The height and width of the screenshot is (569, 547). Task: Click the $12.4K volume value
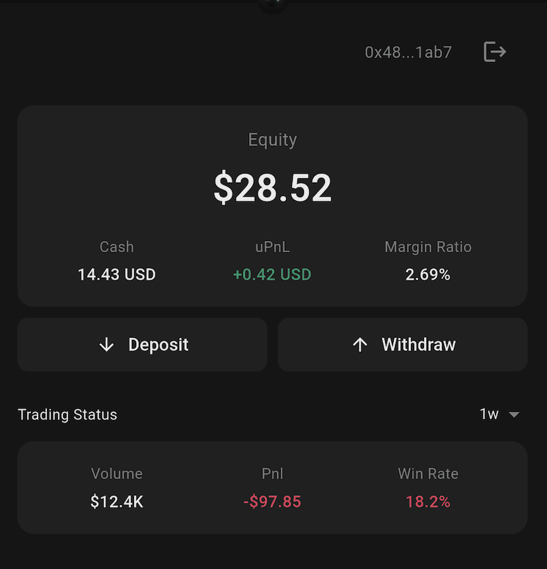(116, 502)
